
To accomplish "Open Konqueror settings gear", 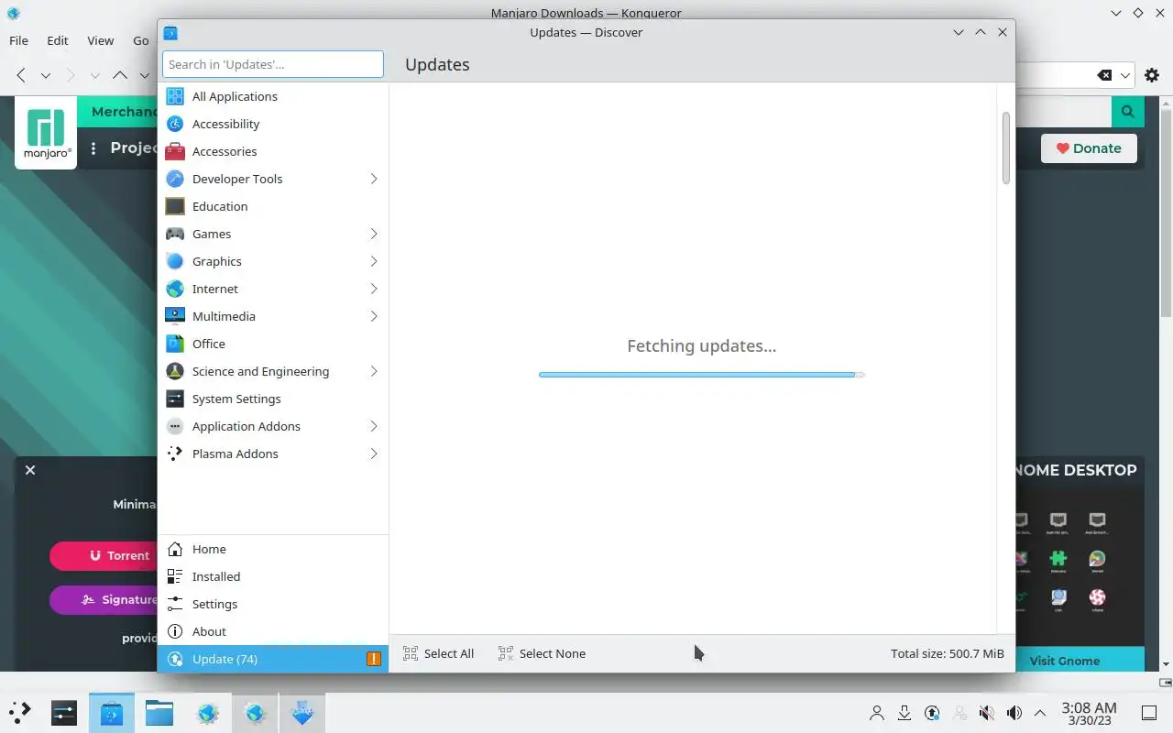I will (1152, 75).
